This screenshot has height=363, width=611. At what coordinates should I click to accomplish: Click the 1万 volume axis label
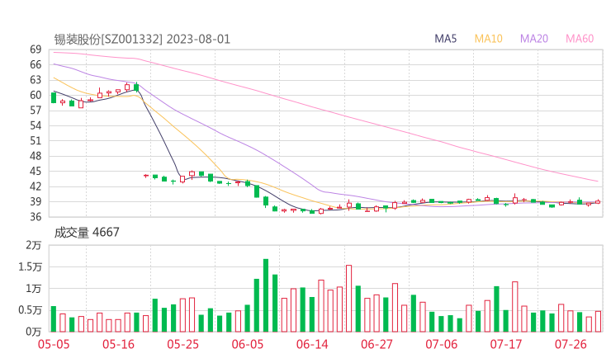point(34,289)
